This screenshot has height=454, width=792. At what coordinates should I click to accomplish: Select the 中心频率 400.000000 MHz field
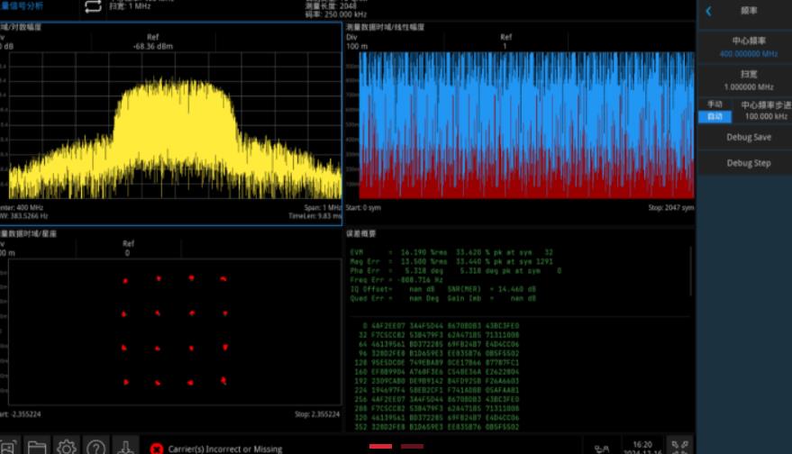click(x=749, y=48)
